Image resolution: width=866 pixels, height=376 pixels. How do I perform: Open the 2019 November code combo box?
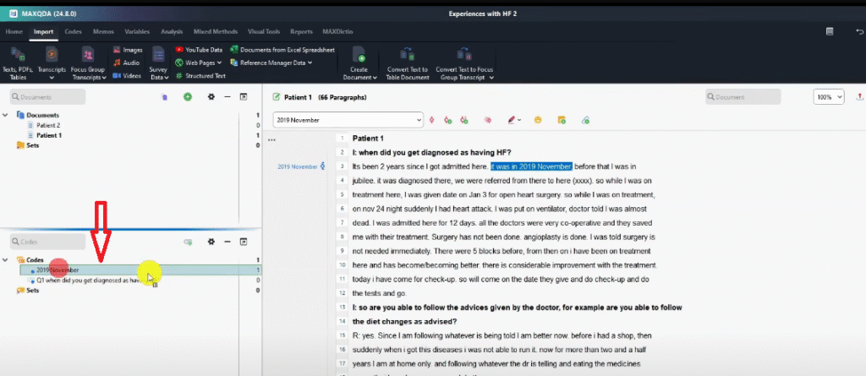click(x=348, y=120)
